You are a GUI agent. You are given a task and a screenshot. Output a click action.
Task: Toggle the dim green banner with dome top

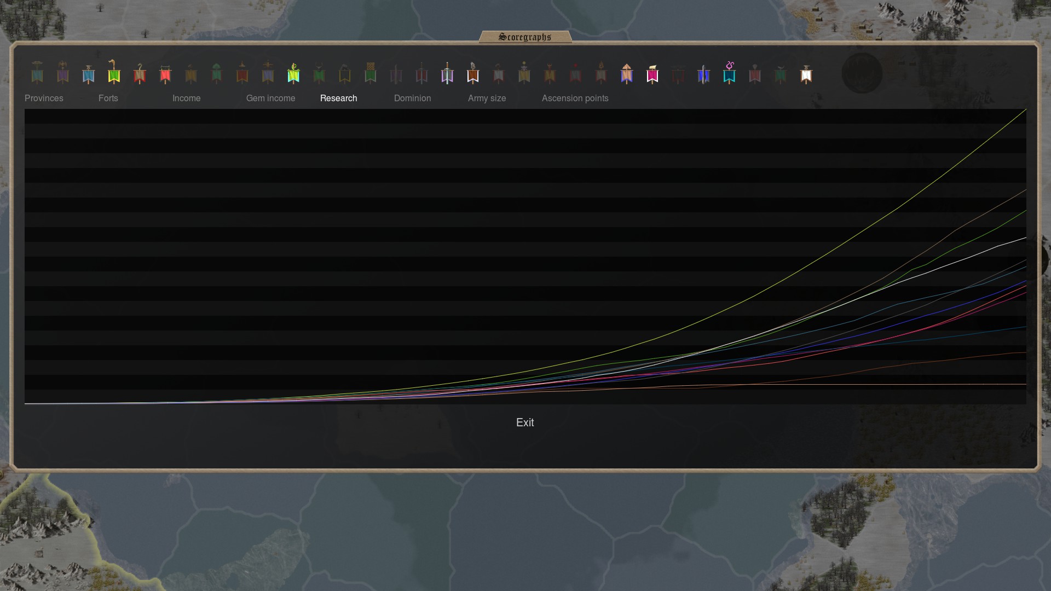(217, 73)
